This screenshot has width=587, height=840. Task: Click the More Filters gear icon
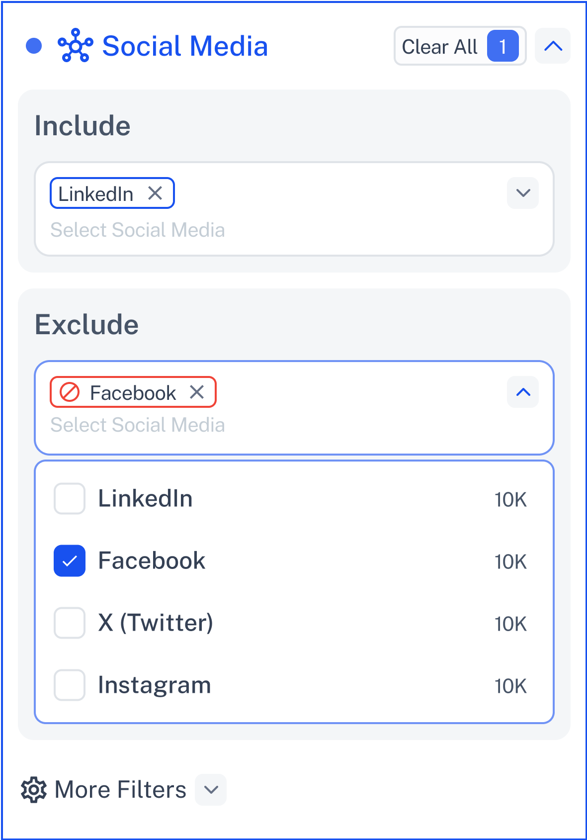(x=34, y=789)
